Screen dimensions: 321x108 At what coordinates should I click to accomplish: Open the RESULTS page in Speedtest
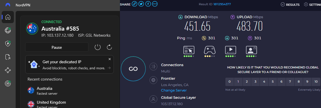click(290, 5)
